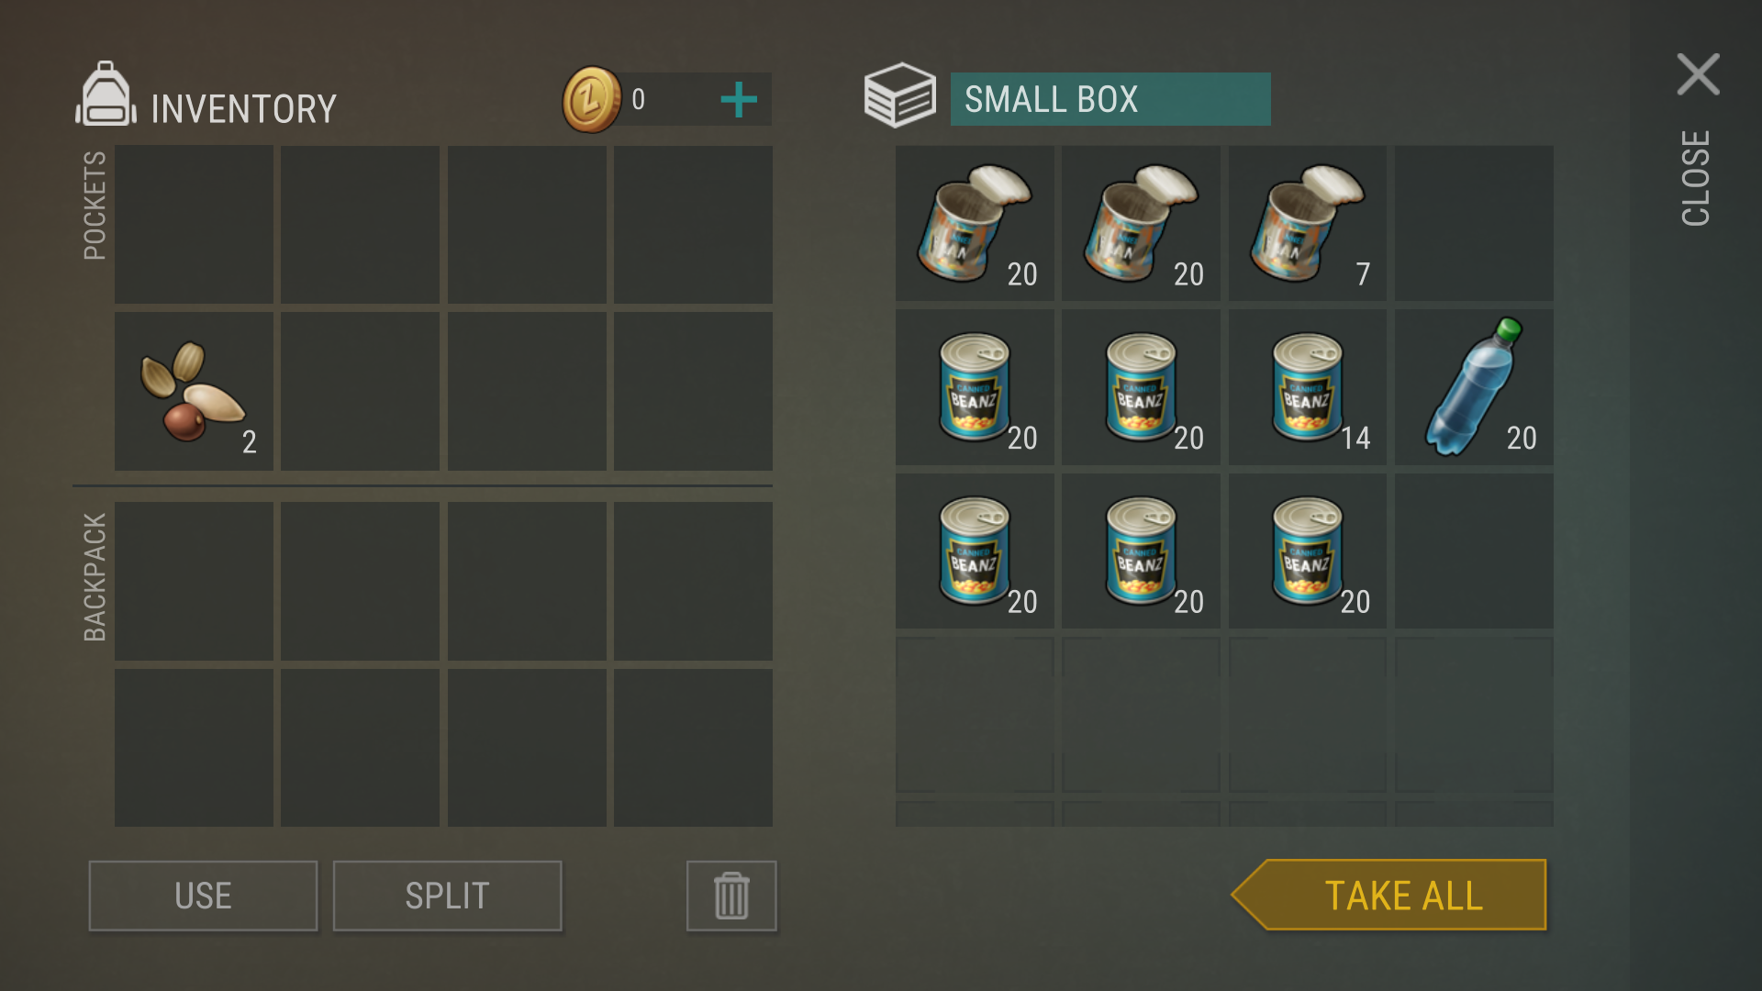Click the trash can delete icon

pos(731,896)
